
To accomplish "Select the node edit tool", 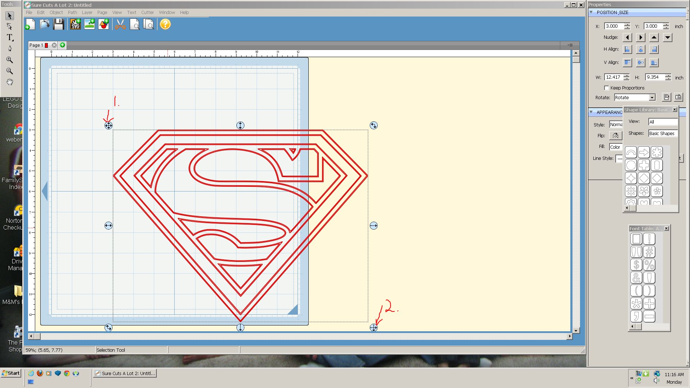I will point(10,27).
